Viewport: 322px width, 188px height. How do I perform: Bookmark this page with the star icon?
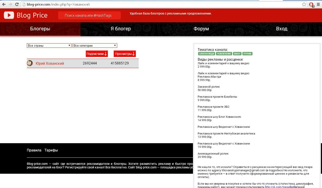click(x=304, y=4)
